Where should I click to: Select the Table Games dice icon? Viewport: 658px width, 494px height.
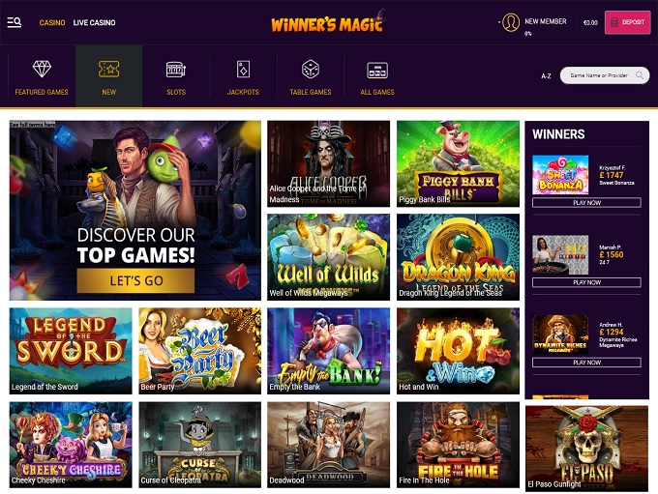click(x=311, y=70)
